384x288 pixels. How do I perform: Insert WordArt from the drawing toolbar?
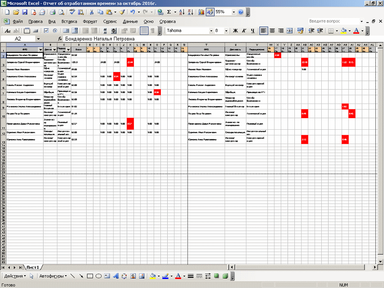(x=116, y=276)
